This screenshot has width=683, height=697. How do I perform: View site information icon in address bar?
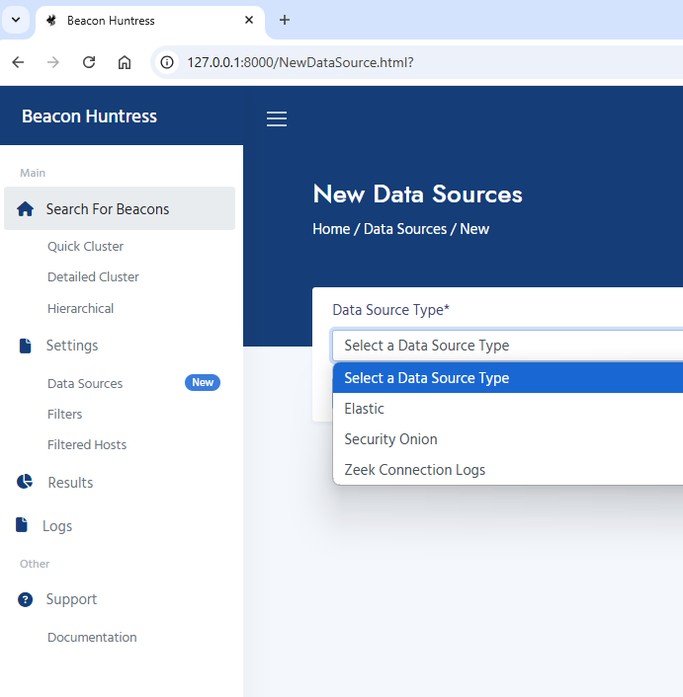[167, 62]
